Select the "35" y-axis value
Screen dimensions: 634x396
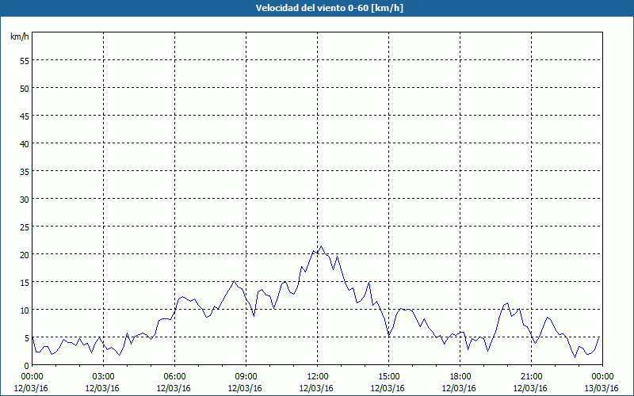(25, 171)
